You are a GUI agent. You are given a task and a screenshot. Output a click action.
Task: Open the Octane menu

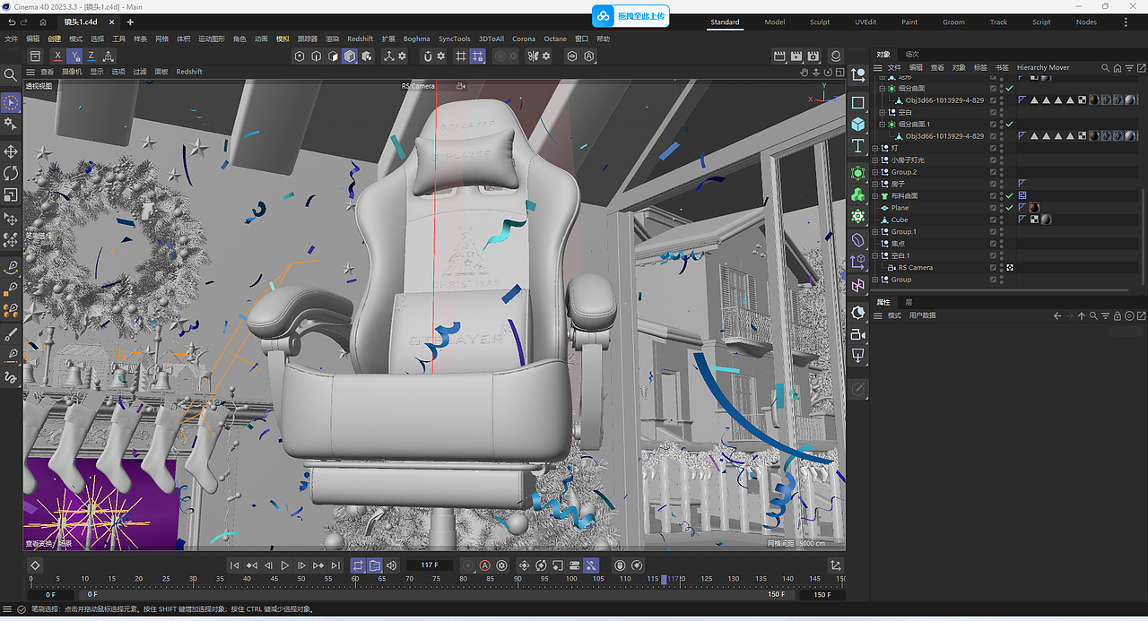coord(555,39)
